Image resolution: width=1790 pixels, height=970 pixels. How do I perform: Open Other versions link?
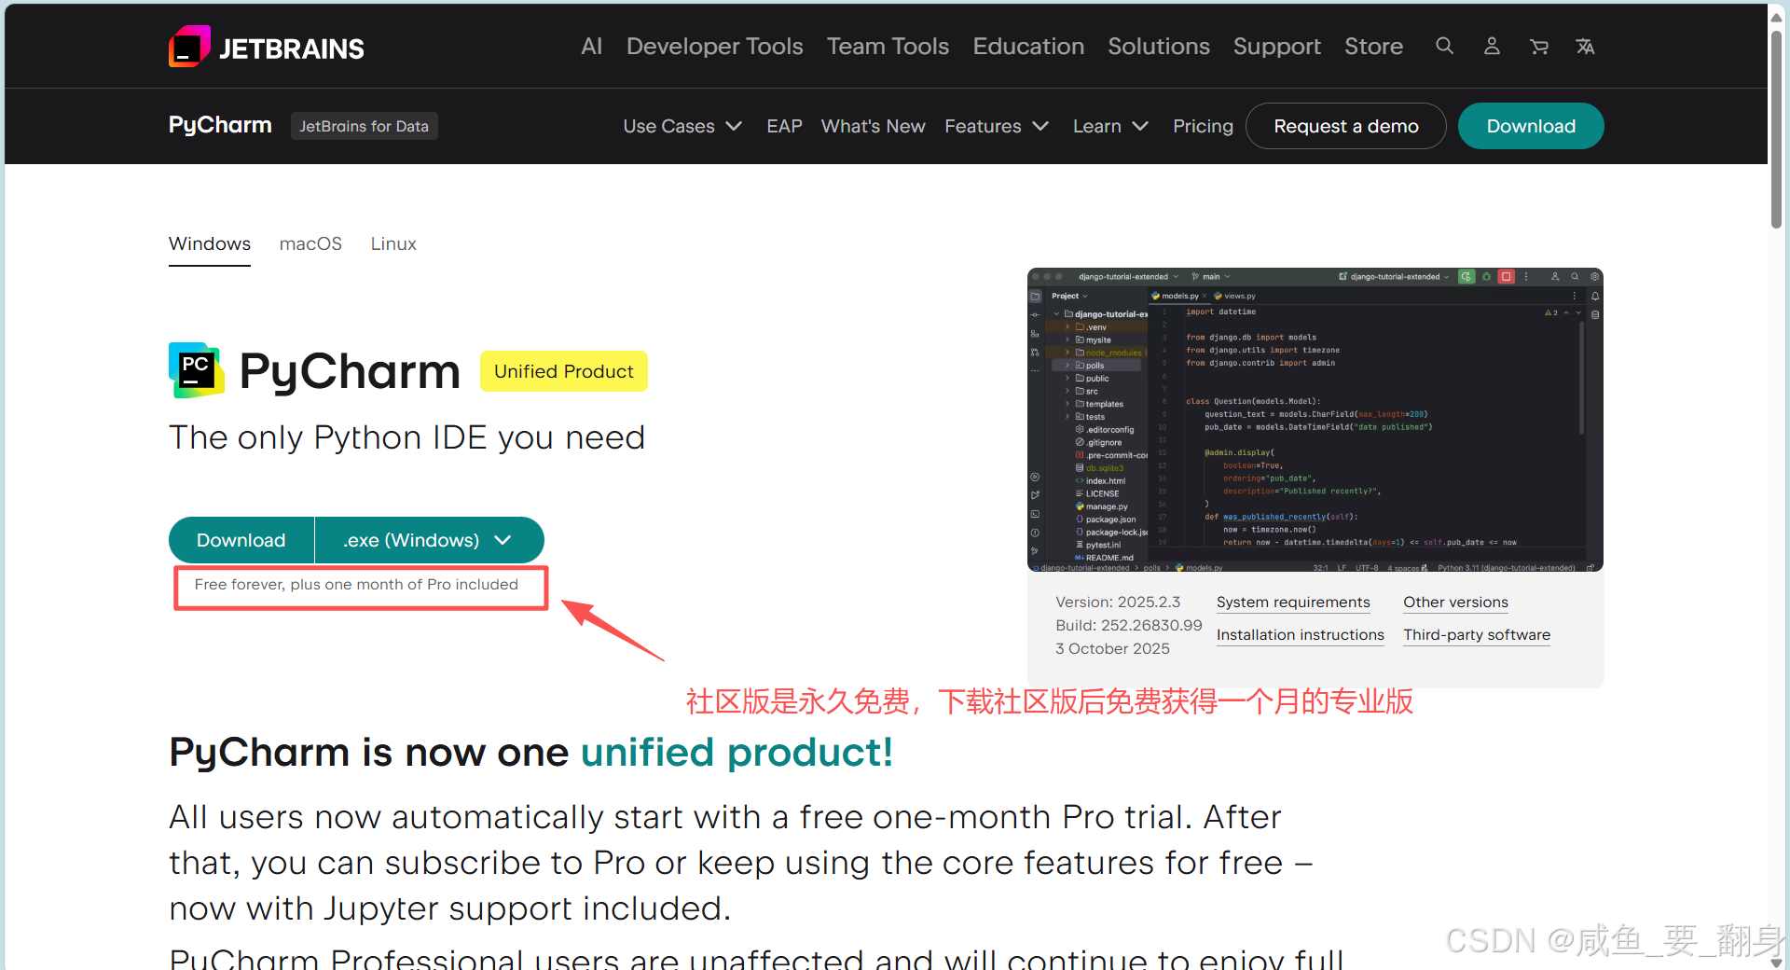pyautogui.click(x=1455, y=603)
